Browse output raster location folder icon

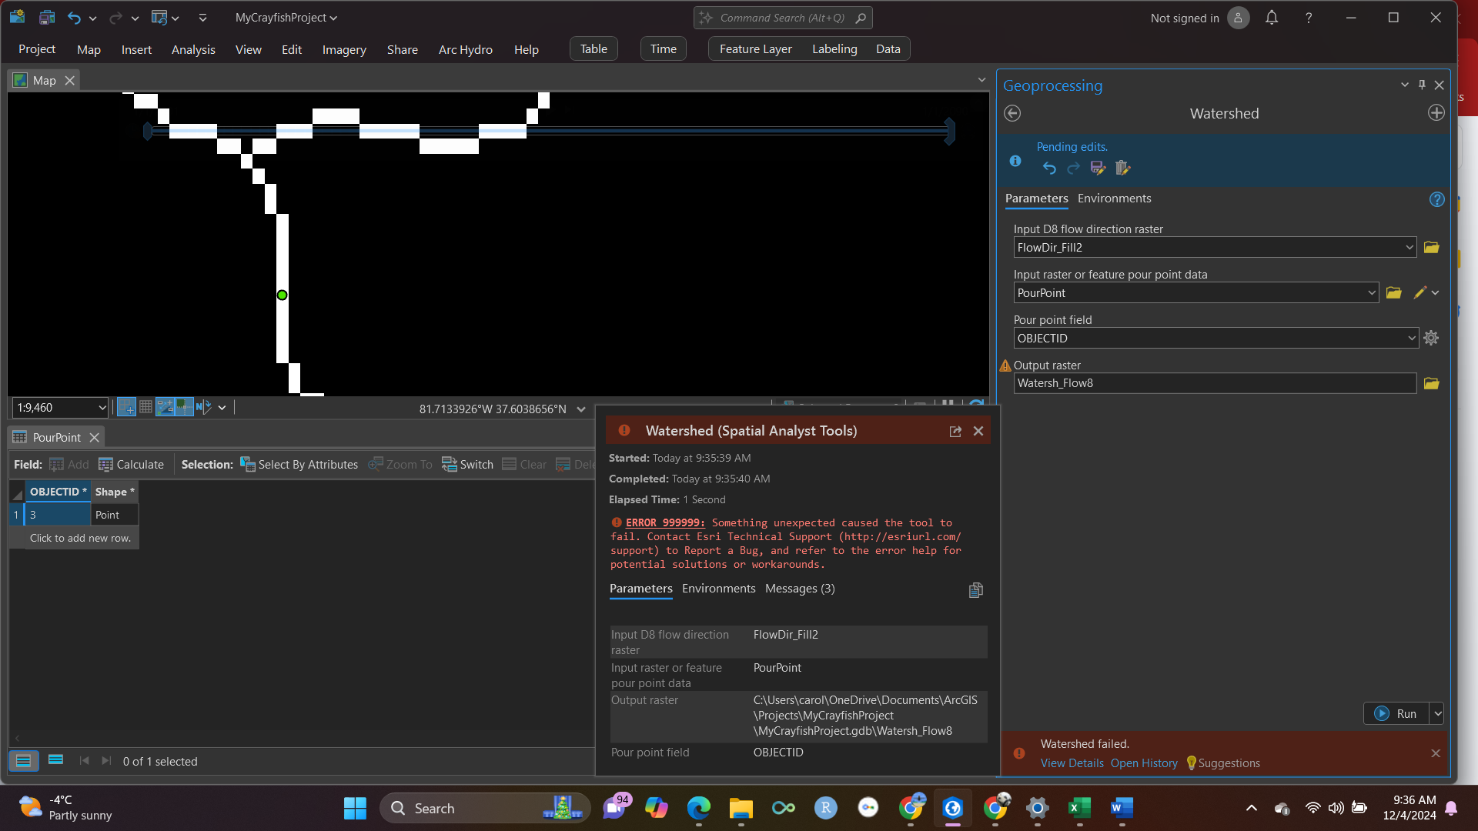[1431, 383]
